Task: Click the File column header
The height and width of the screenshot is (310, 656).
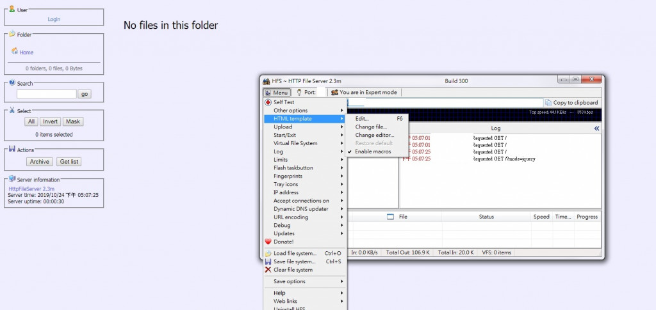Action: click(x=397, y=217)
